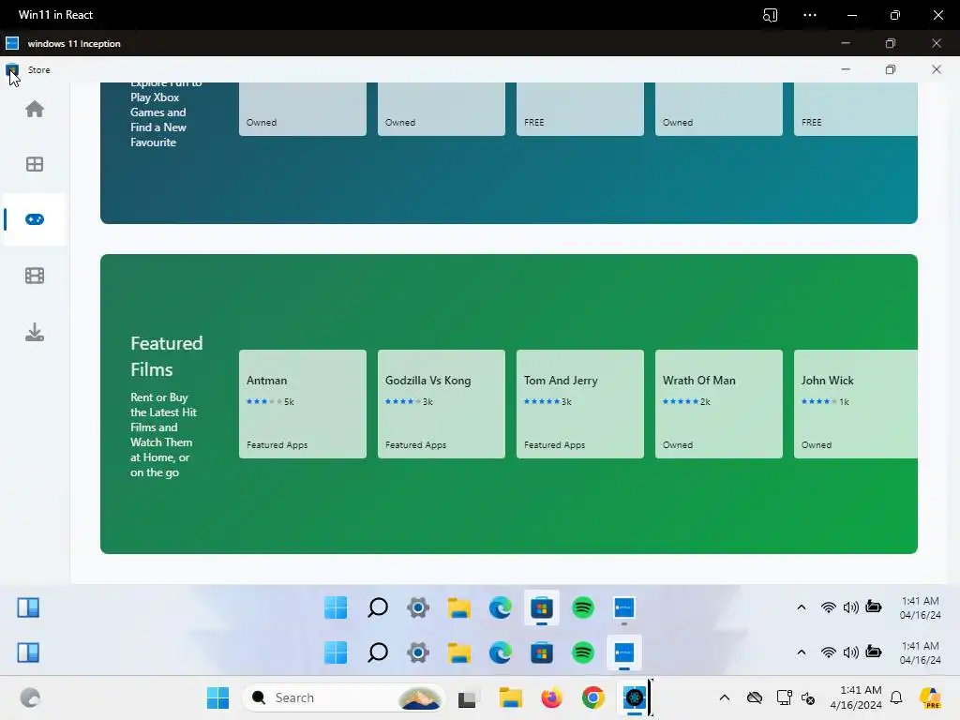Launch Chrome from the Windows taskbar
Image resolution: width=960 pixels, height=720 pixels.
click(592, 697)
